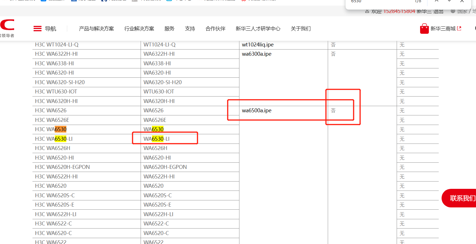
Task: Click the H3C WA6526E cell
Action: (x=52, y=120)
